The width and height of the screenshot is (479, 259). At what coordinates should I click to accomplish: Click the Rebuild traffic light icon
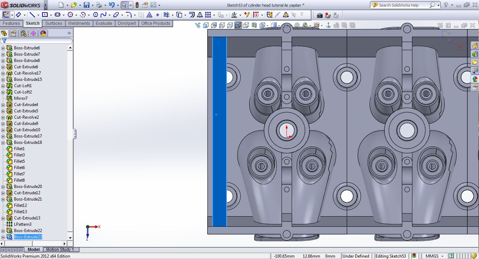coord(137,5)
